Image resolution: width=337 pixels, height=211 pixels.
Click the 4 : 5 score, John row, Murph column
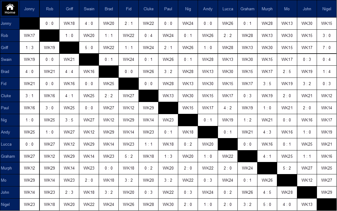pos(267,192)
